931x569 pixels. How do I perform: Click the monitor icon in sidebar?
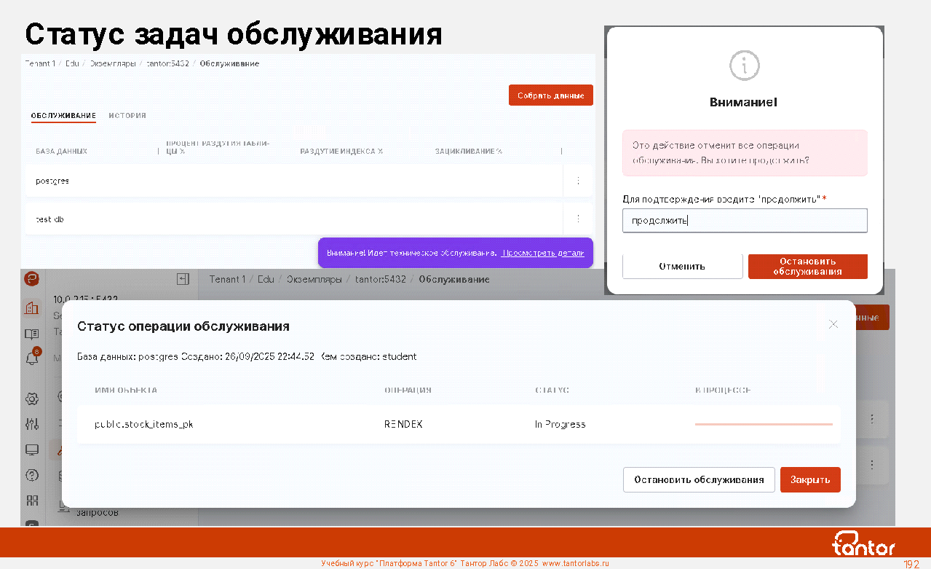coord(31,450)
